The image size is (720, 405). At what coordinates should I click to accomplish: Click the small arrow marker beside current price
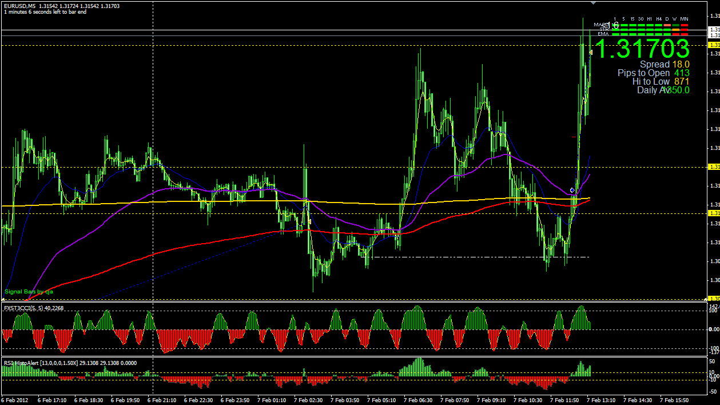(591, 53)
